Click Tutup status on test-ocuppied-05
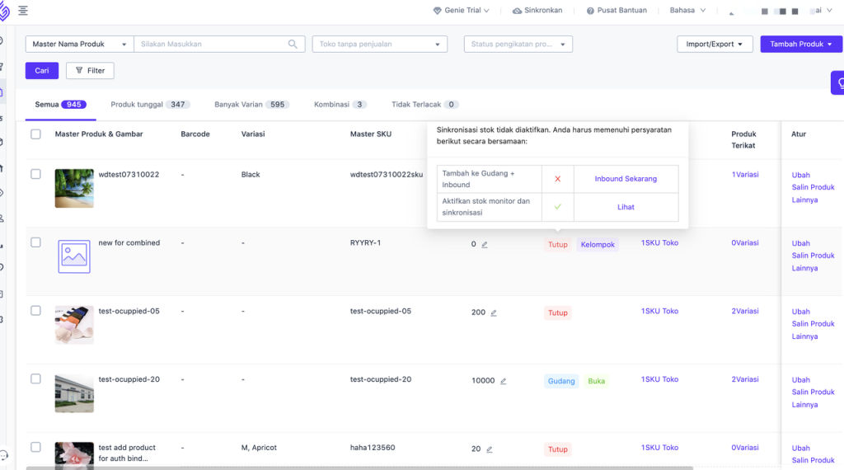Image resolution: width=844 pixels, height=470 pixels. pyautogui.click(x=558, y=313)
